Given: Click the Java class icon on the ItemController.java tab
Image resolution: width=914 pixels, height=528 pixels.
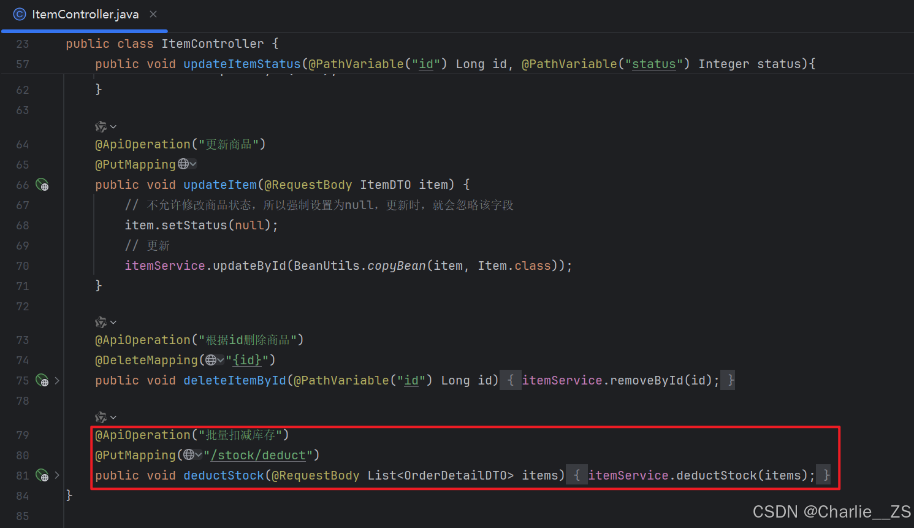Looking at the screenshot, I should [20, 14].
